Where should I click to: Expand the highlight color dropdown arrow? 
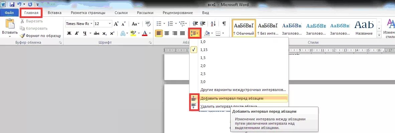tap(139, 33)
